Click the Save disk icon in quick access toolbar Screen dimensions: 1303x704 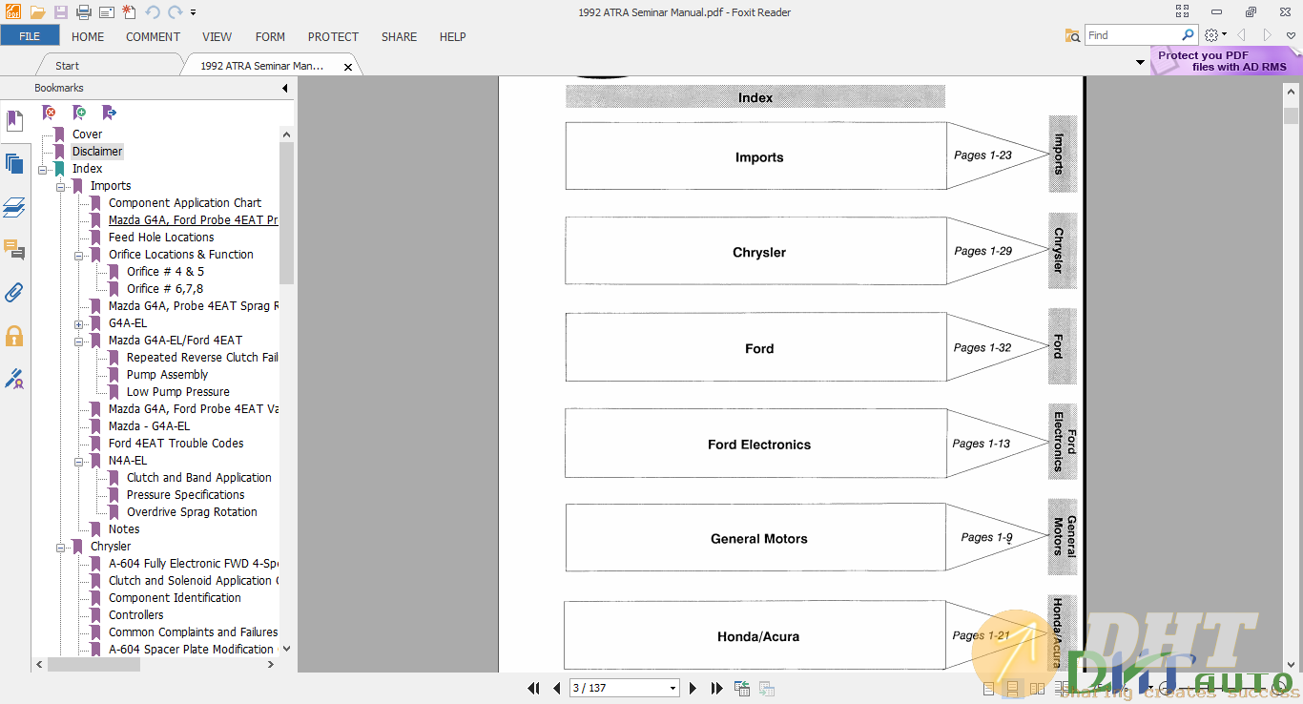click(61, 12)
